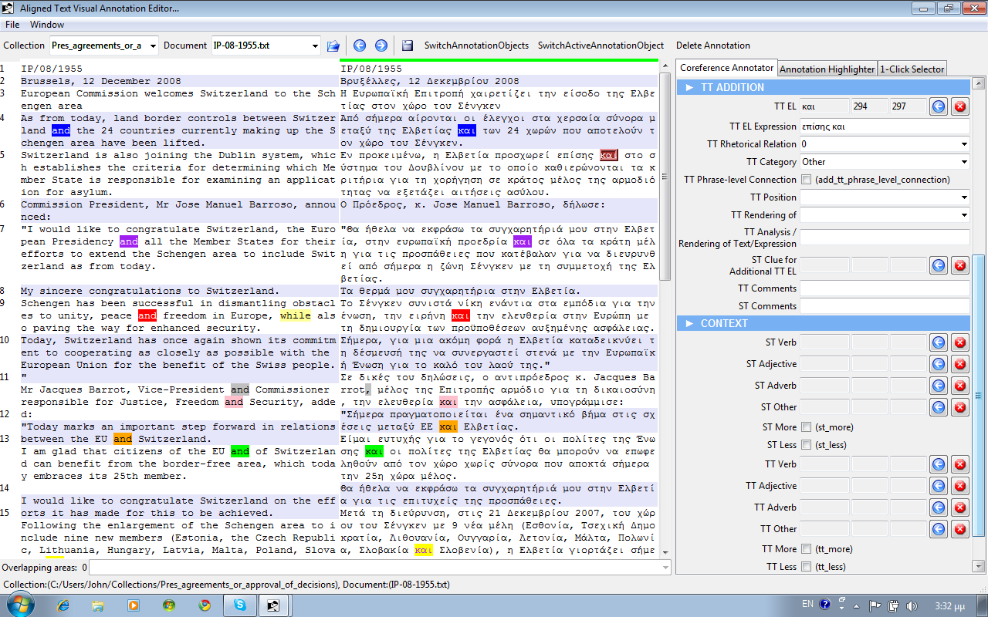Set TT Adjective with blue arrow button

[939, 486]
